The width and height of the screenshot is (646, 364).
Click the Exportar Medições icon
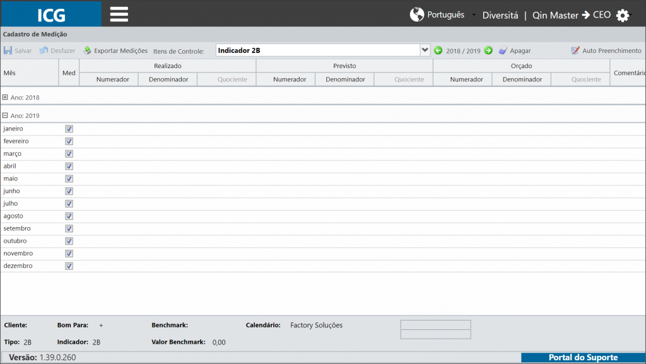87,50
